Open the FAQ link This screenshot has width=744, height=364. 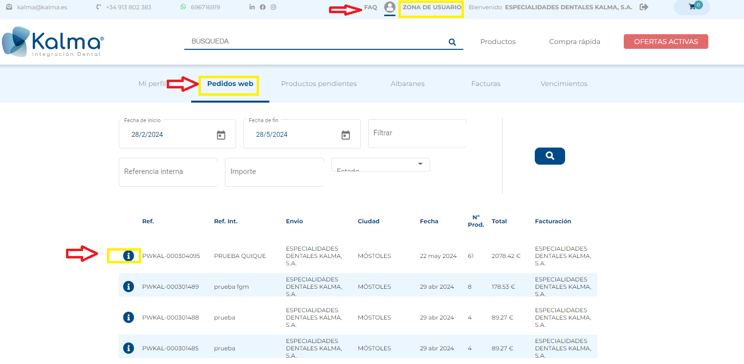(371, 7)
